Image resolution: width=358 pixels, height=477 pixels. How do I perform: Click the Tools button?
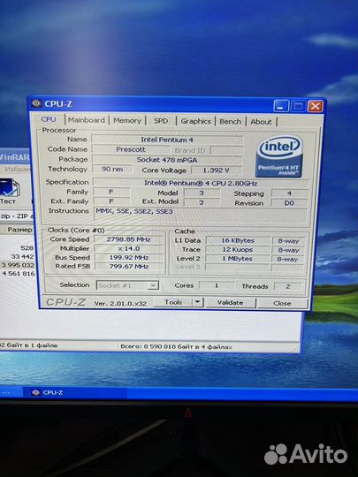pyautogui.click(x=173, y=302)
